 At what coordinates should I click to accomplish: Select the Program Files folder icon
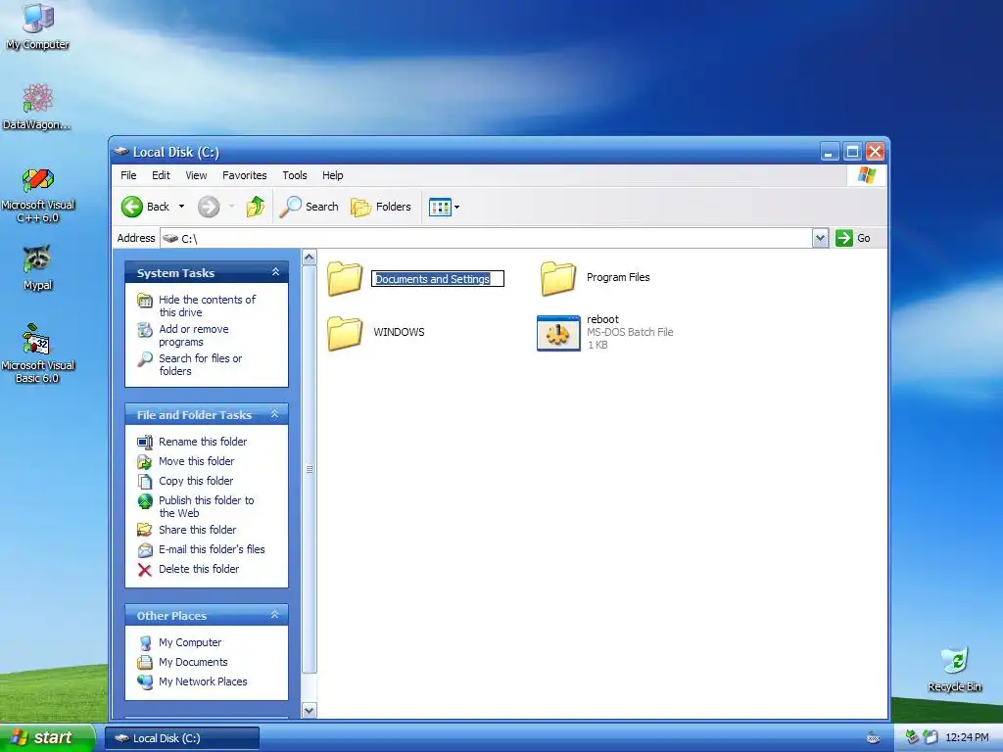[557, 278]
